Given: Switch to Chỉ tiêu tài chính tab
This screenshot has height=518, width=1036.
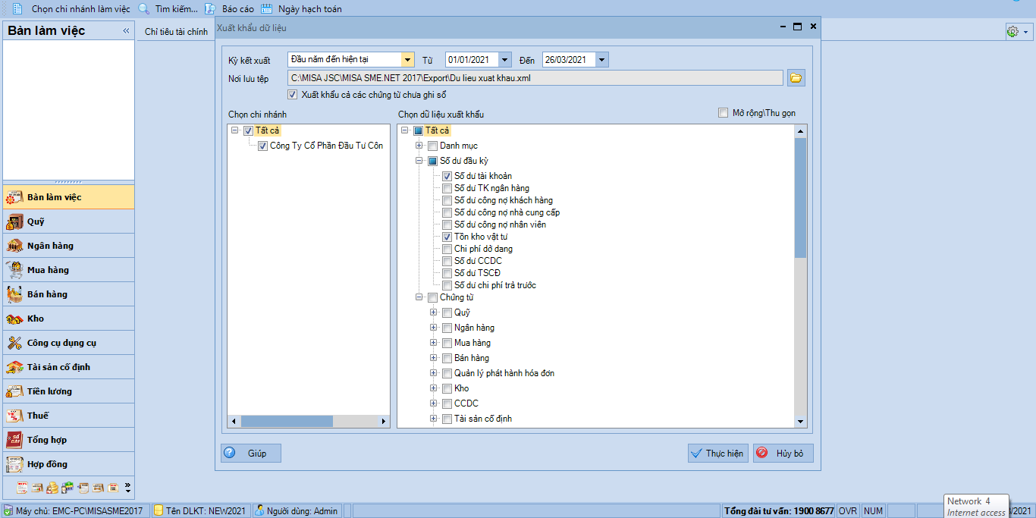Looking at the screenshot, I should [176, 31].
